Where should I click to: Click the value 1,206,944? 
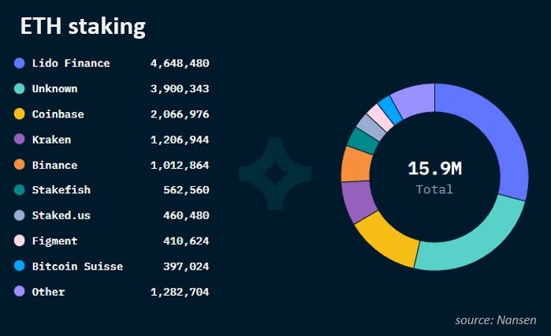click(x=180, y=140)
